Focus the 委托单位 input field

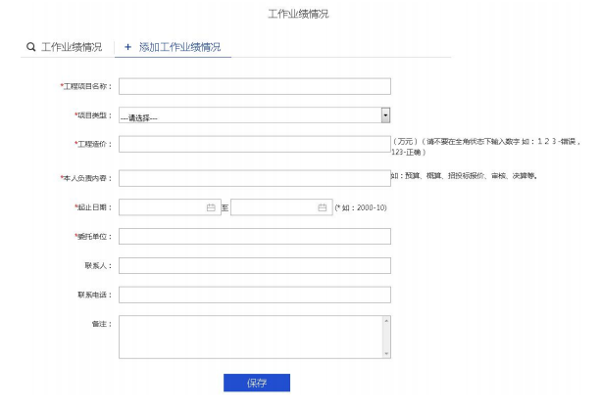click(x=255, y=236)
